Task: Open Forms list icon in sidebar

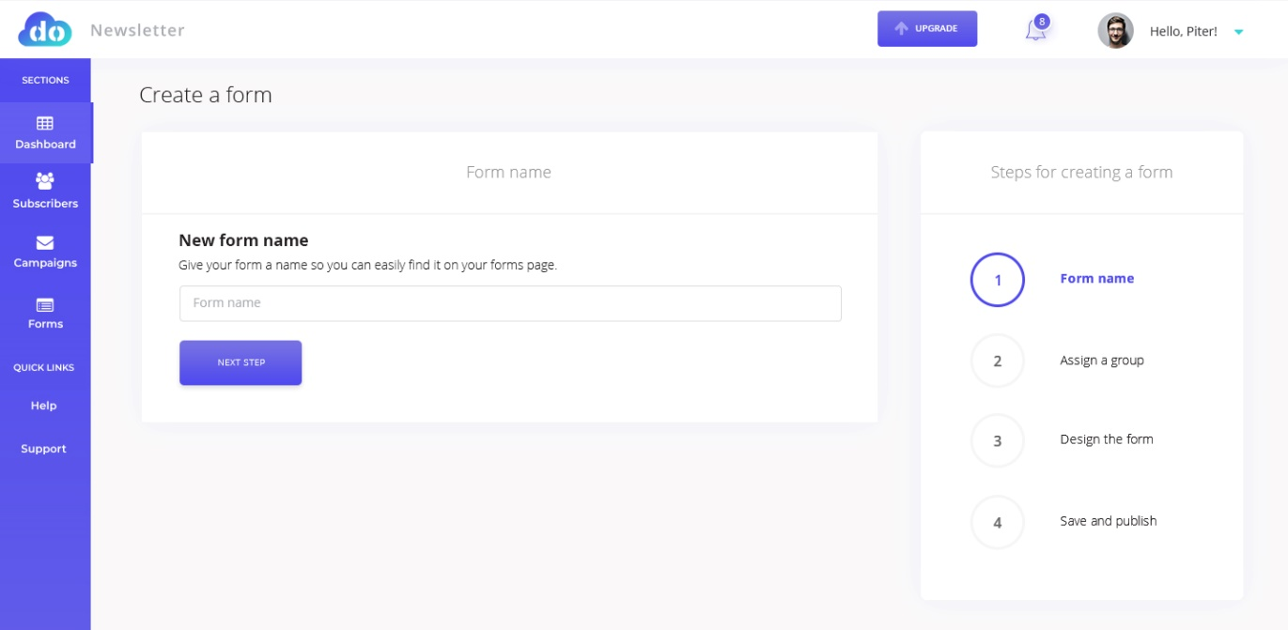Action: (45, 305)
